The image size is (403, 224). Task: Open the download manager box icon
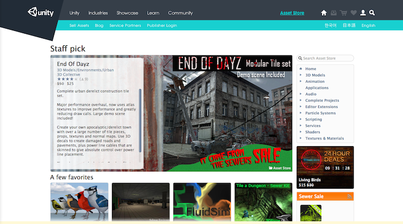click(334, 13)
